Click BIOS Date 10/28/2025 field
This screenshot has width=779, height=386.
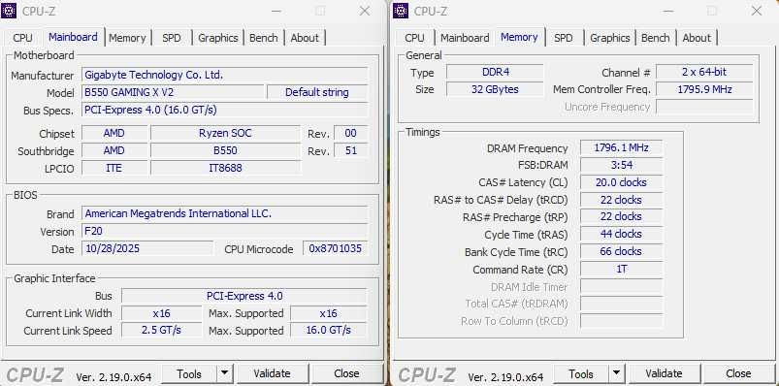(x=147, y=248)
